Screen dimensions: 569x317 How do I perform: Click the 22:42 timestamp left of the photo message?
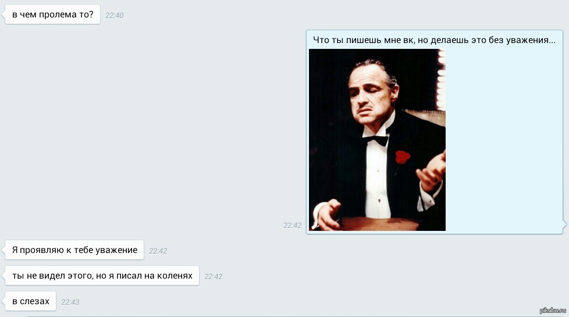tap(293, 225)
